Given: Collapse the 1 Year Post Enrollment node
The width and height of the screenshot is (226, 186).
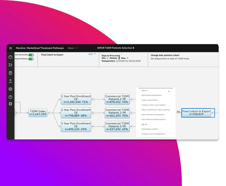Looking at the screenshot, I should click(93, 99).
